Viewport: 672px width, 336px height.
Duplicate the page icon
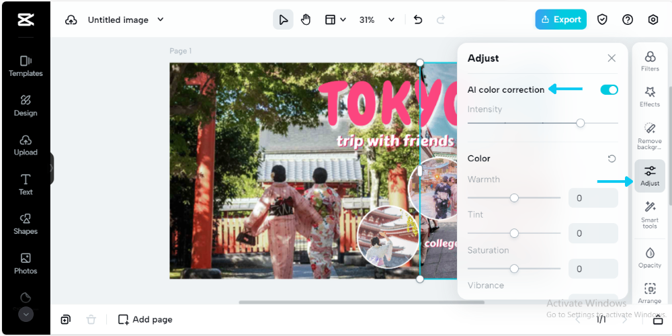66,319
